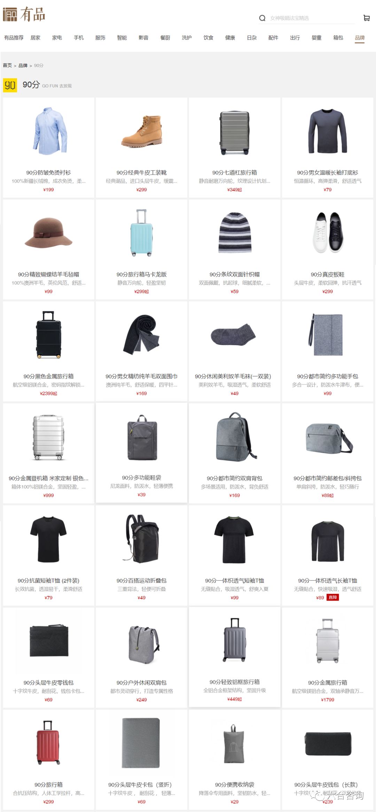Open the 有品 logo home link
The width and height of the screenshot is (376, 812).
tap(24, 15)
